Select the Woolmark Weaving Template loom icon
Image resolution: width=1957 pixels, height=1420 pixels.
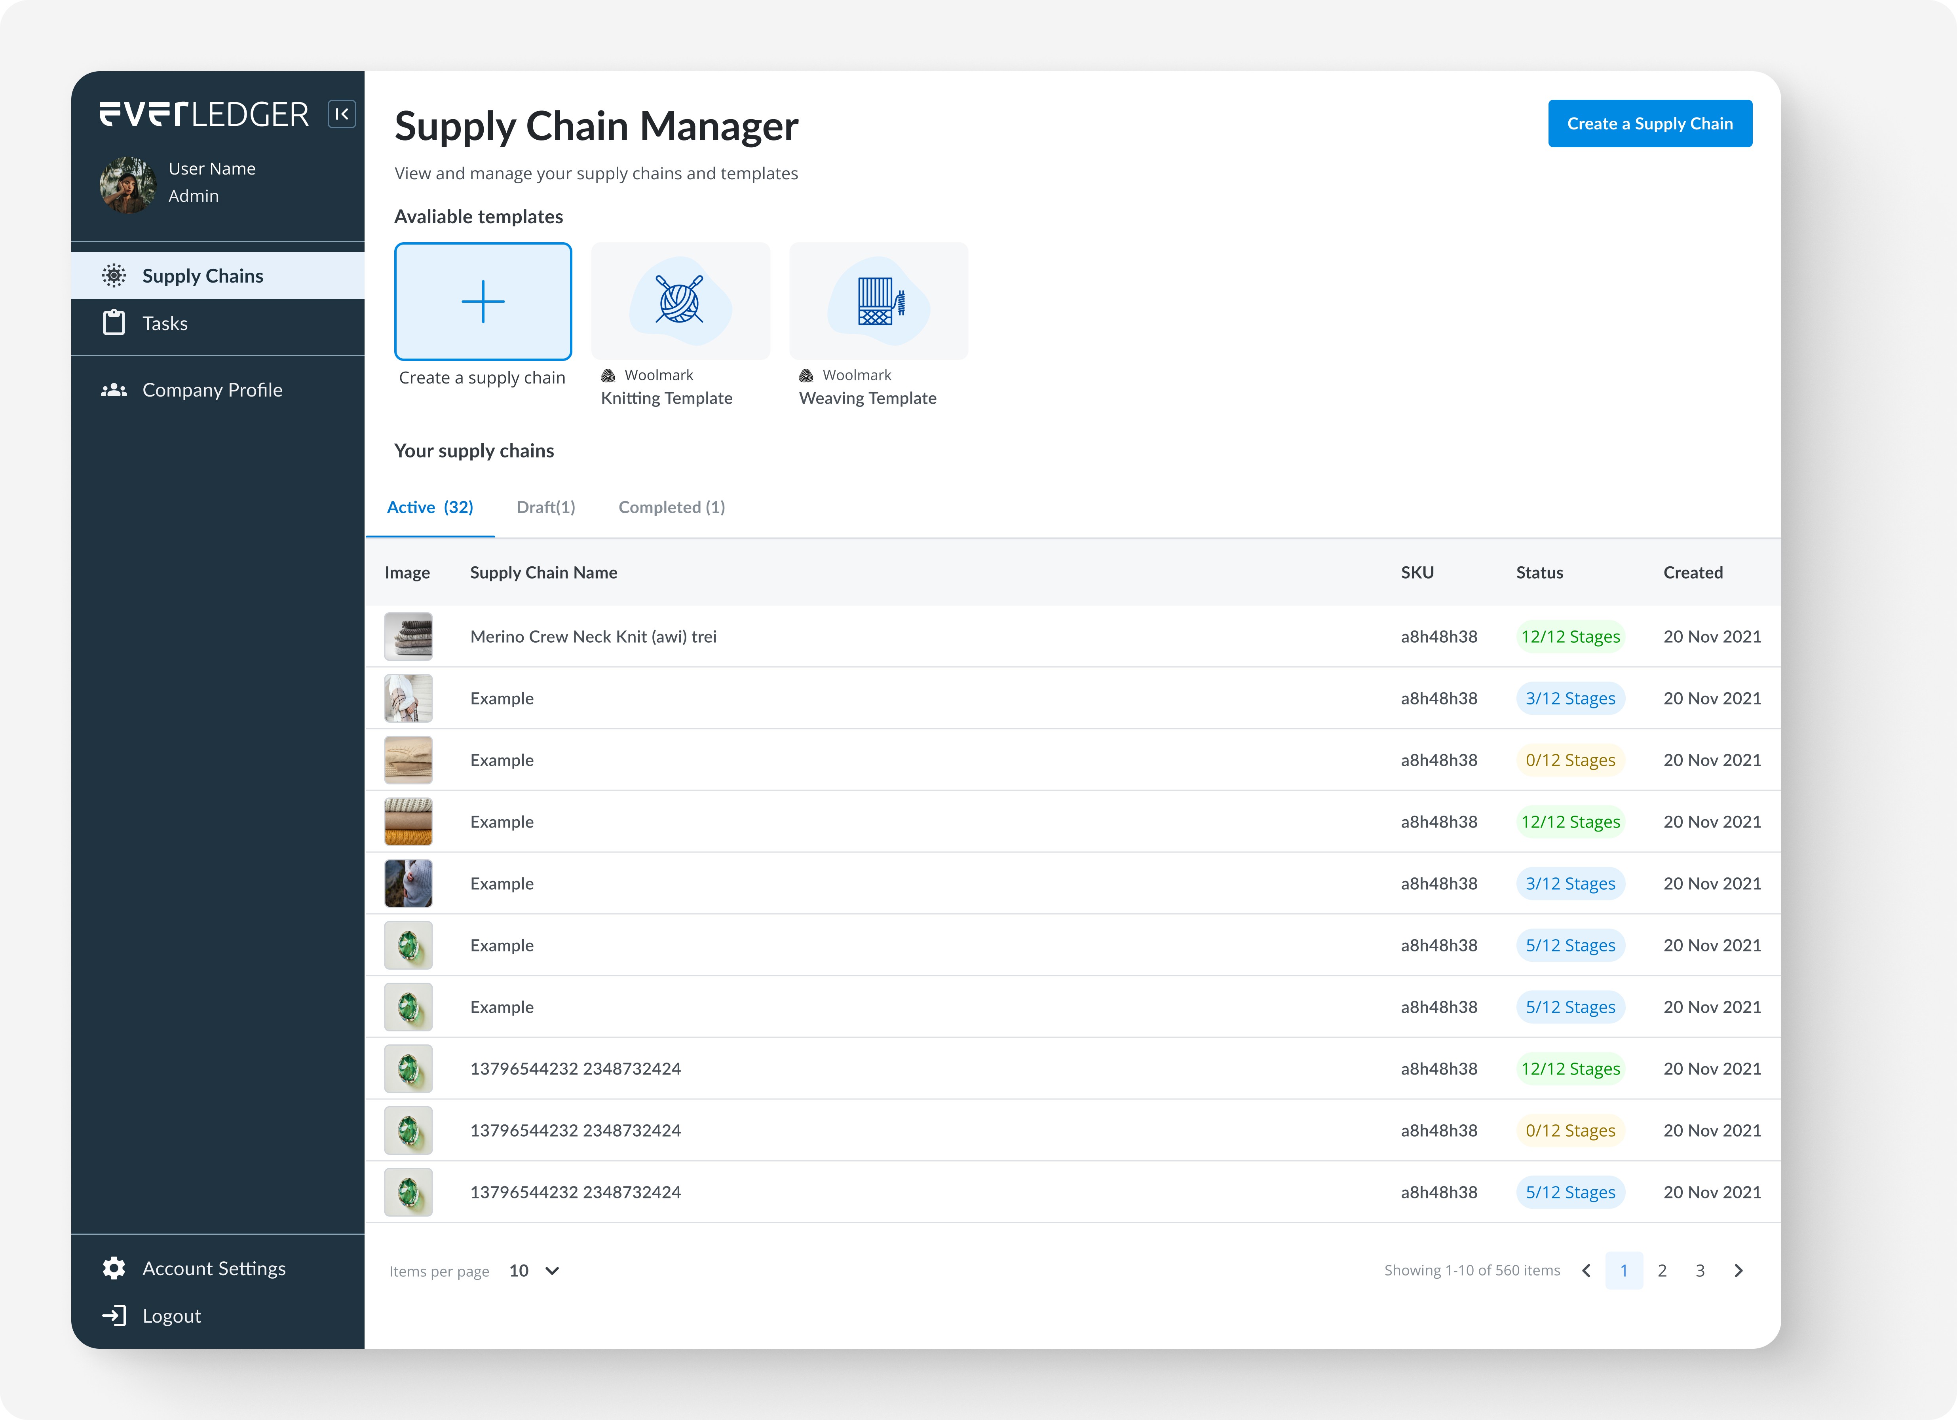(x=878, y=300)
